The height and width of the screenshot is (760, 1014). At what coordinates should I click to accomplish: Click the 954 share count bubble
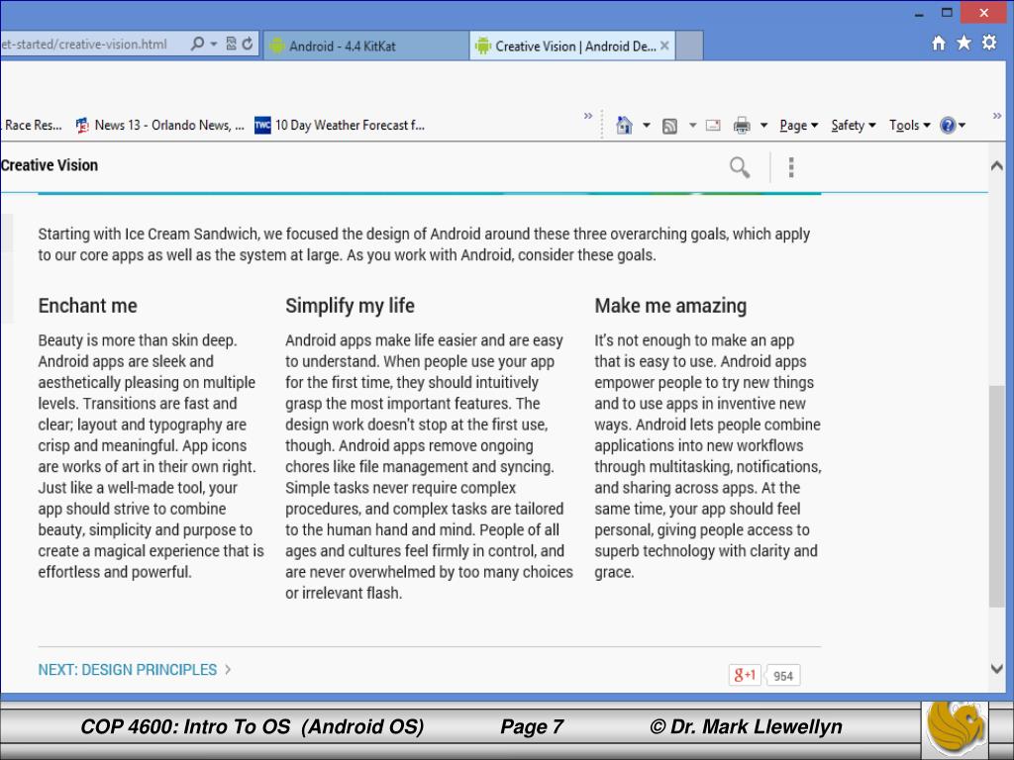pyautogui.click(x=782, y=676)
